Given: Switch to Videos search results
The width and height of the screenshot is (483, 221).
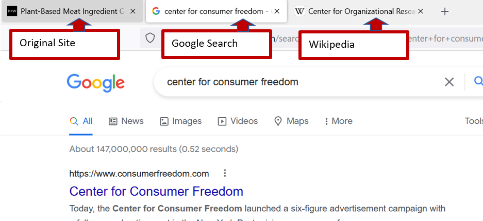Looking at the screenshot, I should [x=238, y=121].
